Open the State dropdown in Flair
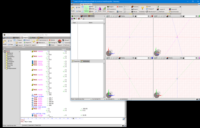 60,45
